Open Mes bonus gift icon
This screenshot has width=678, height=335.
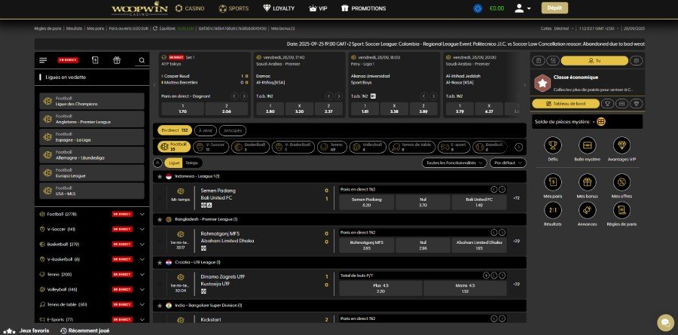point(587,182)
